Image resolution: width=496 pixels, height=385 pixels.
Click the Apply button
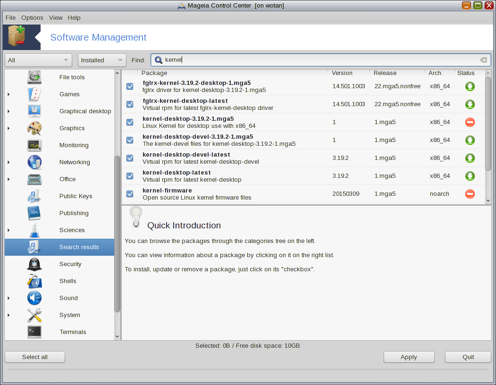pyautogui.click(x=409, y=357)
